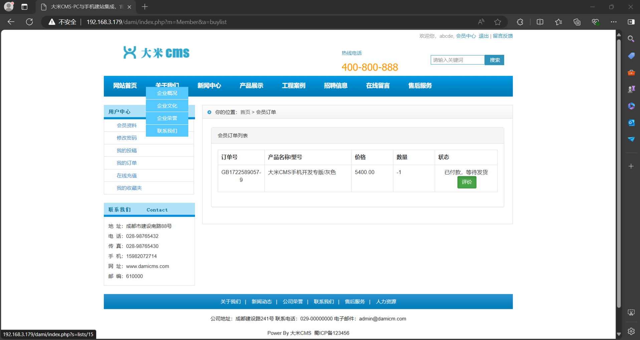Open 我的投稿 in user center
Viewport: 640px width, 340px height.
tap(127, 151)
